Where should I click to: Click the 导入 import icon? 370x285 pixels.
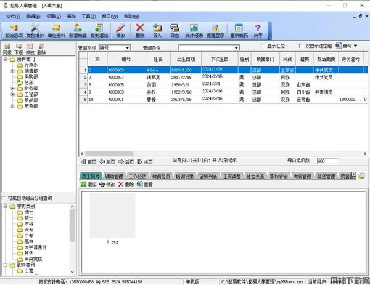click(157, 31)
